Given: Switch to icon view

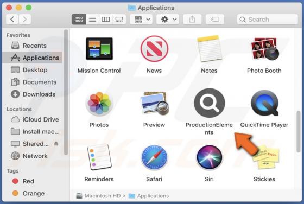Looking at the screenshot, I should coord(79,19).
